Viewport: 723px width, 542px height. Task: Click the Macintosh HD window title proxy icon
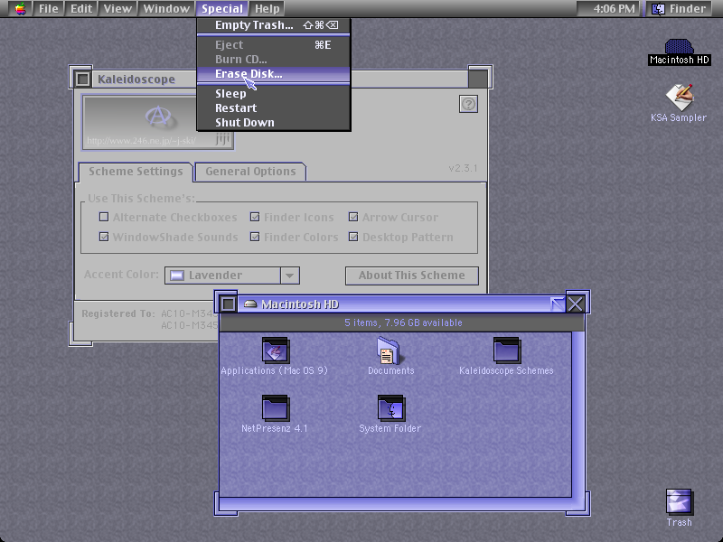[250, 304]
